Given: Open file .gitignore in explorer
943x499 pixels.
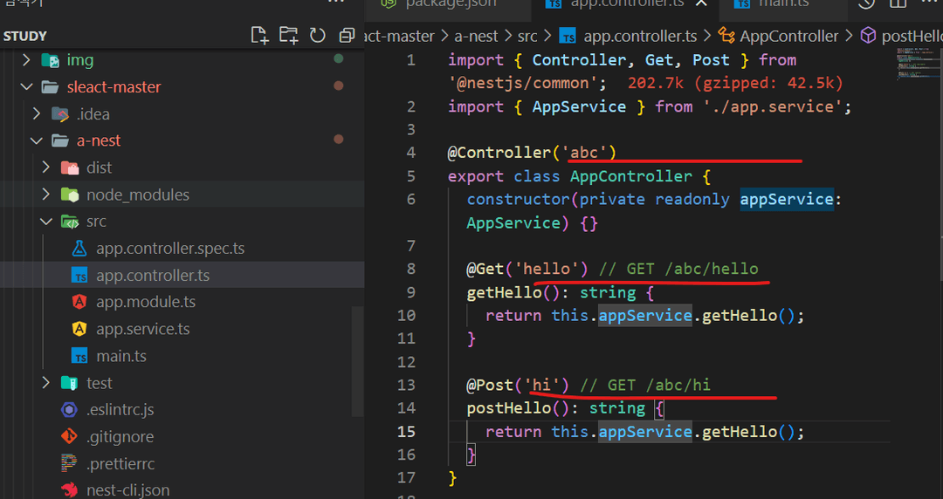Looking at the screenshot, I should pos(120,436).
